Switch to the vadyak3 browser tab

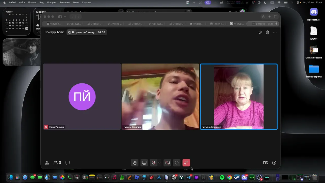tap(54, 24)
